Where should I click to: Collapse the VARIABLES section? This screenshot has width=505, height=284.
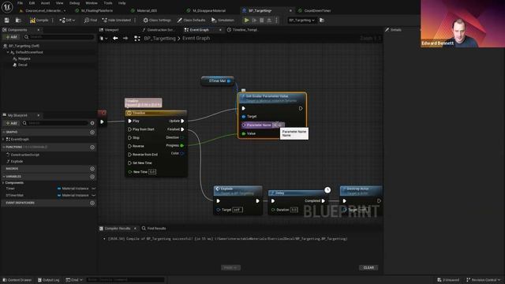(4, 177)
